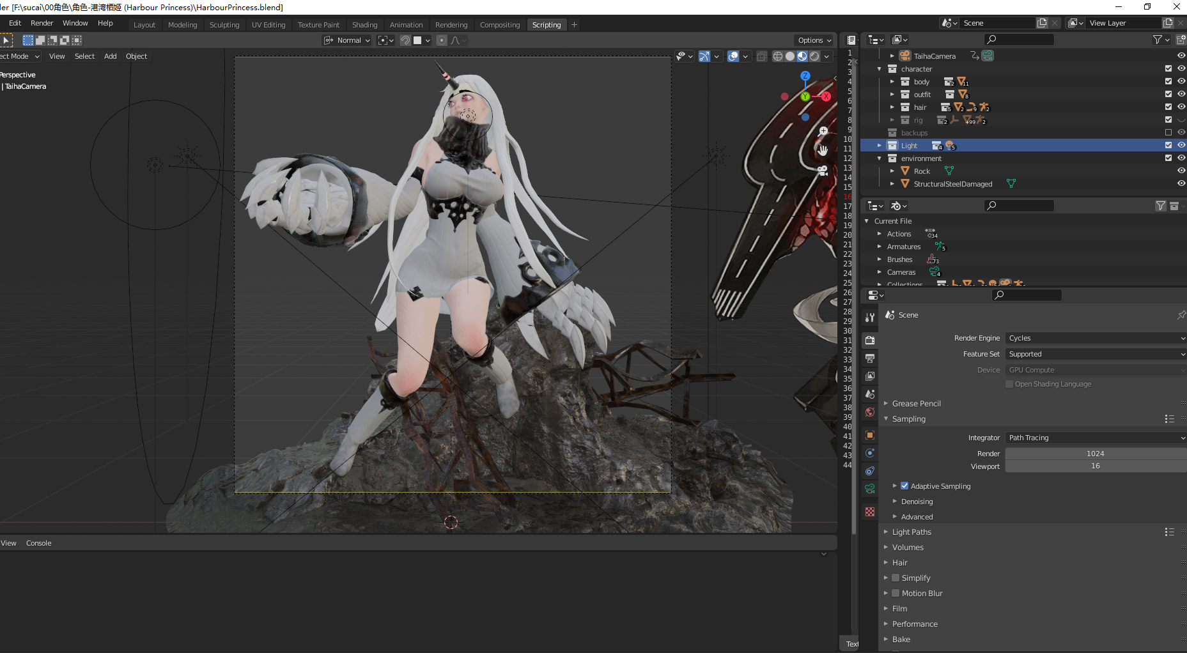Enable the Motion Blur checkbox
Image resolution: width=1187 pixels, height=653 pixels.
[x=896, y=593]
